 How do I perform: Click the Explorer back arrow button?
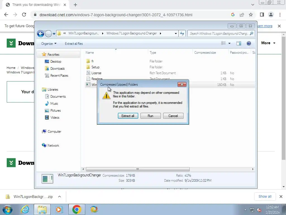pyautogui.click(x=41, y=34)
